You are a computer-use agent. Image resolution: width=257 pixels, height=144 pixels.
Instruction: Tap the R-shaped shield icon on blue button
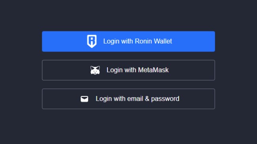click(92, 41)
